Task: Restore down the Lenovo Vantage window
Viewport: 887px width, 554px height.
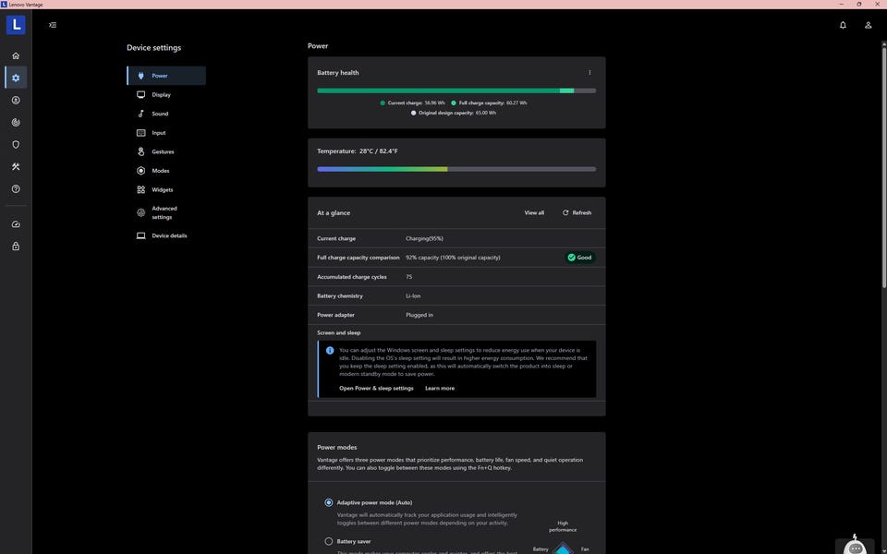Action: click(x=858, y=4)
